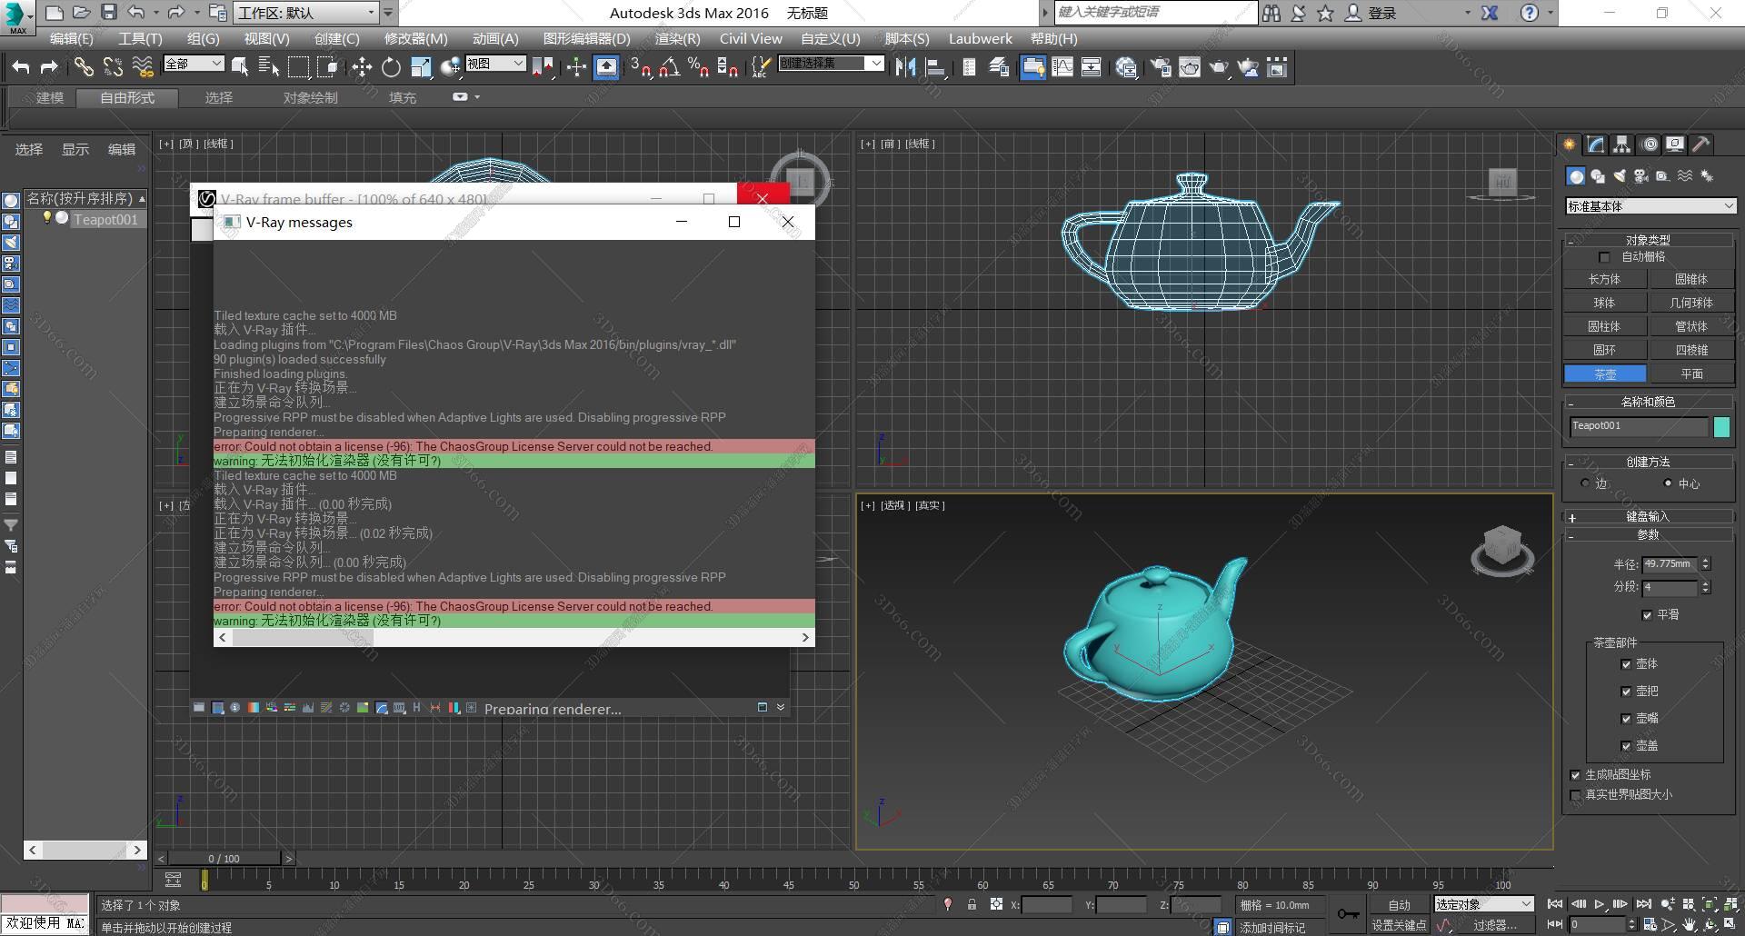Screen dimensions: 1745x936
Task: Click Play Animation button
Action: (x=1600, y=904)
